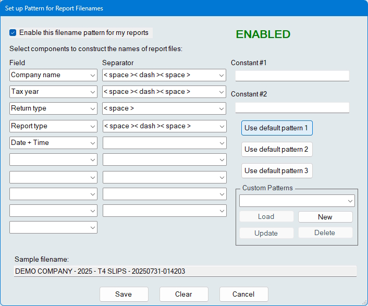Viewport: 368px width, 306px height.
Task: Click the Constant #2 text field
Action: coord(292,108)
